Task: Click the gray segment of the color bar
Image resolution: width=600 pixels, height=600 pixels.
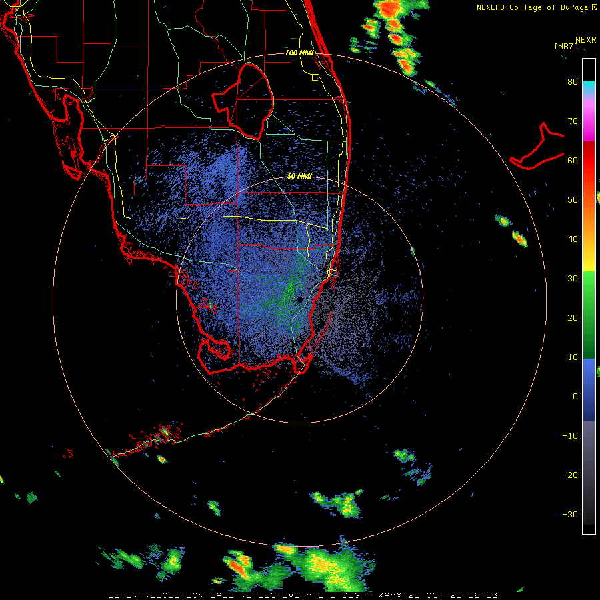Action: (x=589, y=473)
